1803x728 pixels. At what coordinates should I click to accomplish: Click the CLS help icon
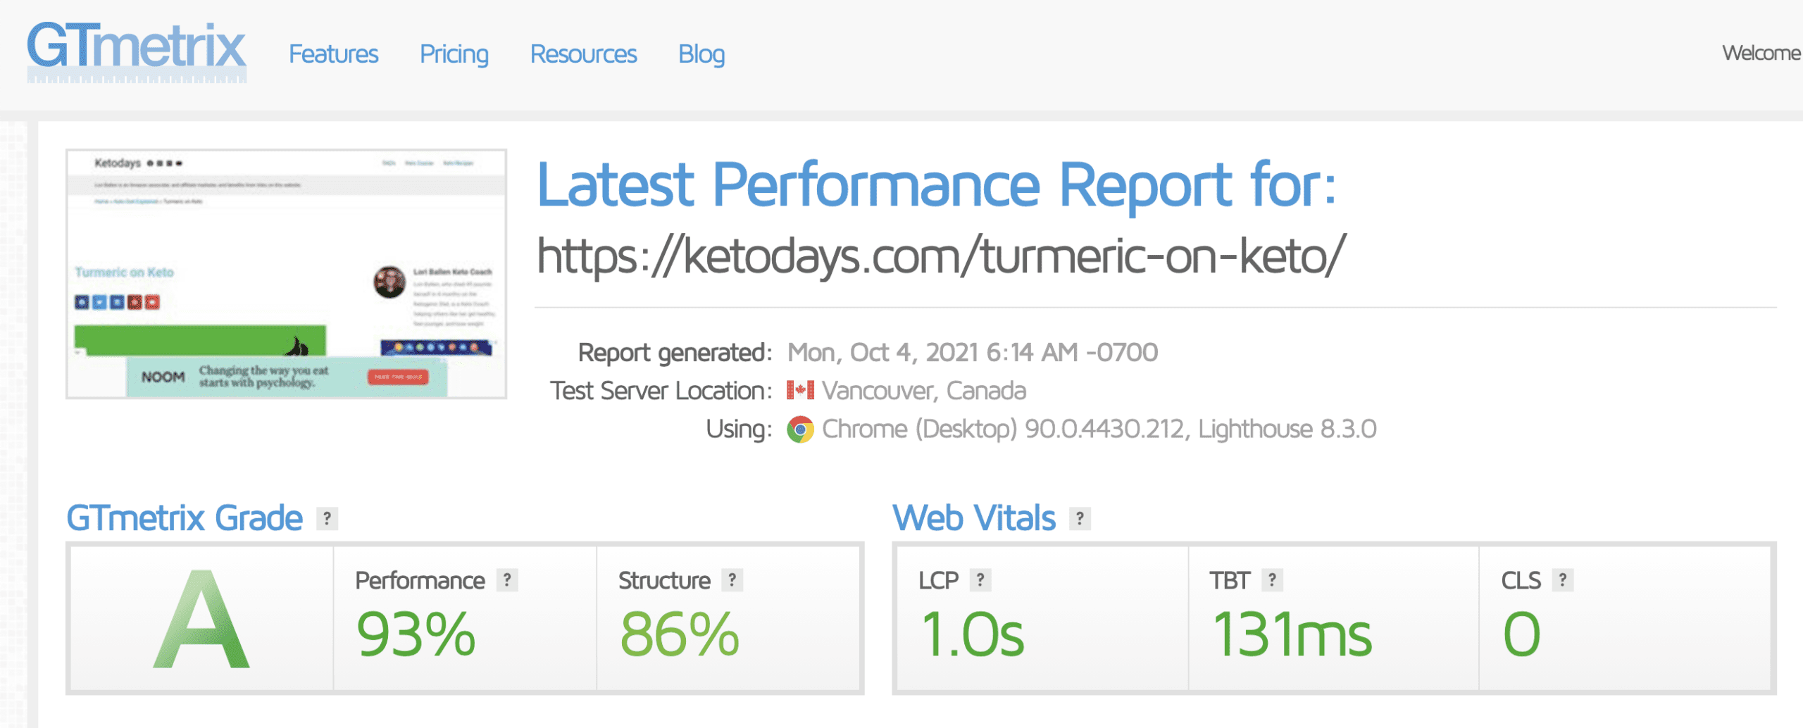pyautogui.click(x=1563, y=580)
